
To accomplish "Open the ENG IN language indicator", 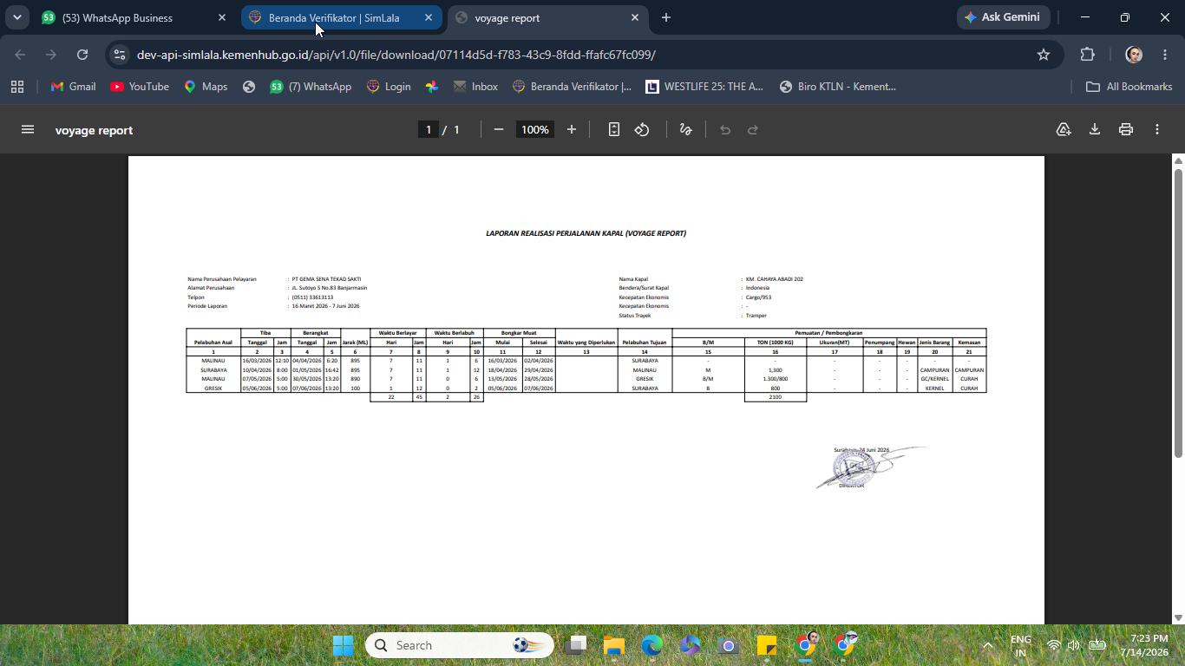I will (1021, 645).
